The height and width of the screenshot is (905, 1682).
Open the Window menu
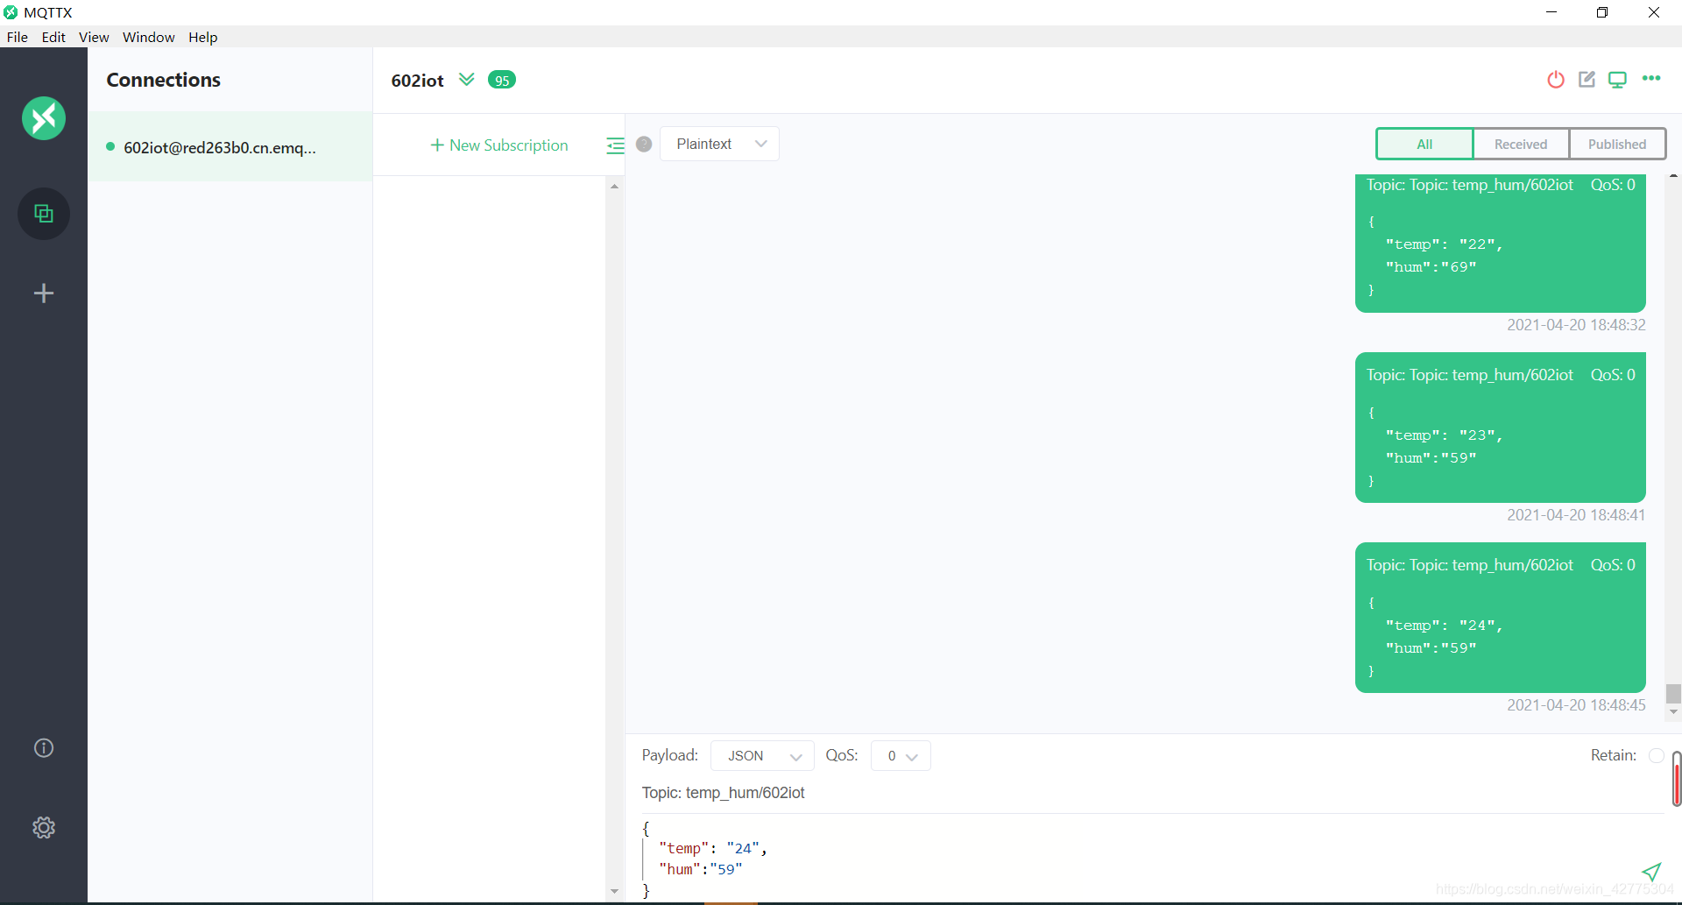pos(148,37)
